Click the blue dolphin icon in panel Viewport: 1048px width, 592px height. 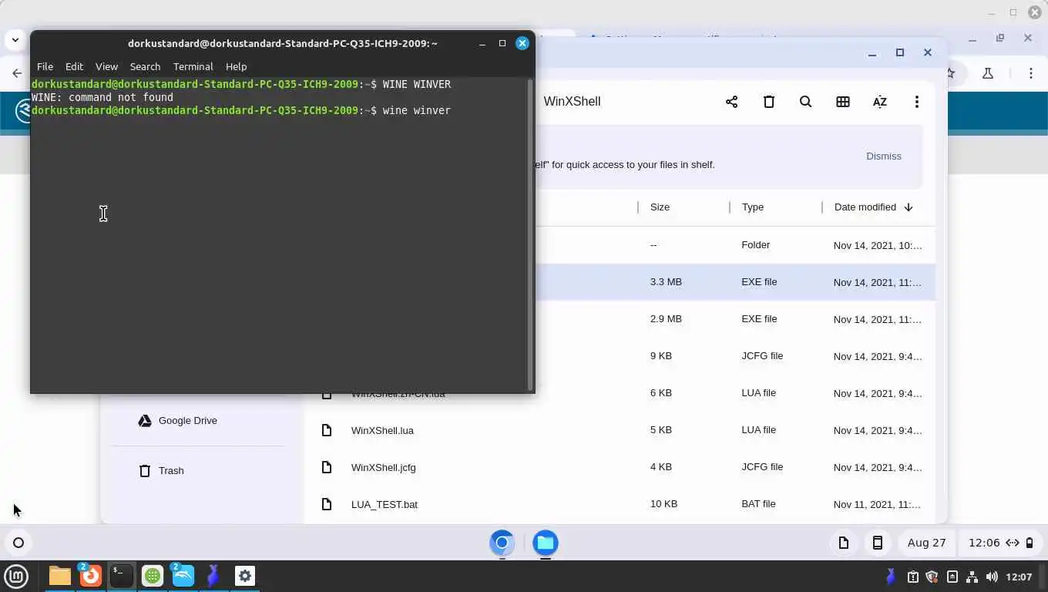pos(183,576)
